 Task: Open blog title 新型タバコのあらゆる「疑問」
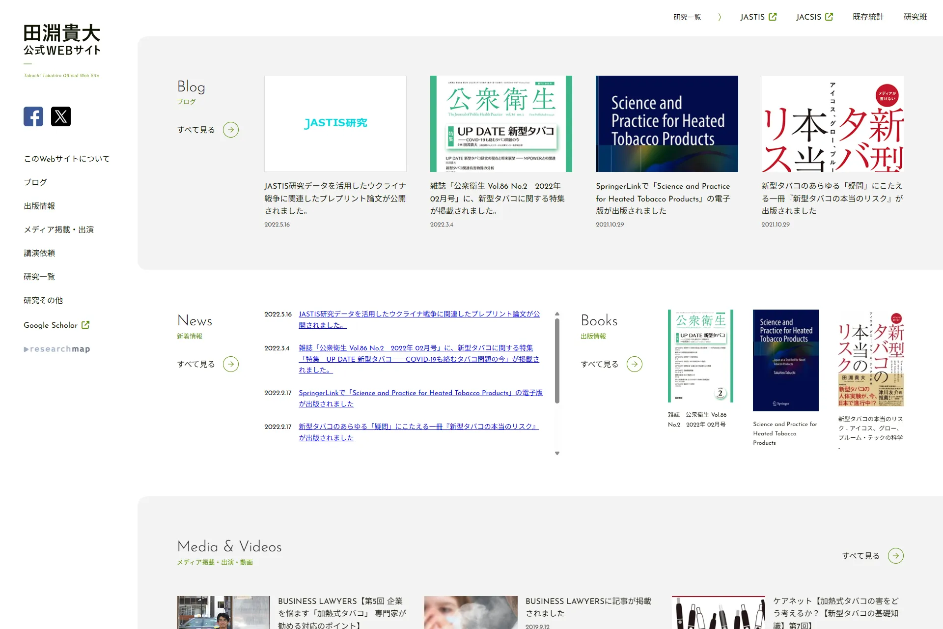[x=832, y=199]
